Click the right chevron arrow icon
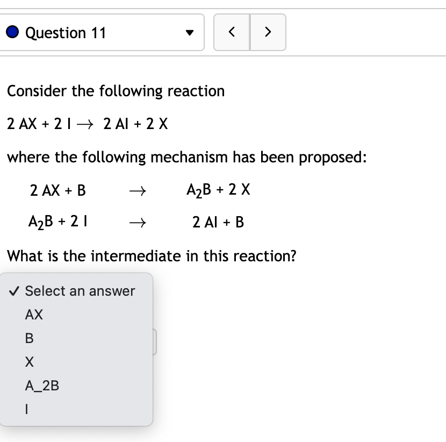The image size is (446, 442). pos(268,32)
